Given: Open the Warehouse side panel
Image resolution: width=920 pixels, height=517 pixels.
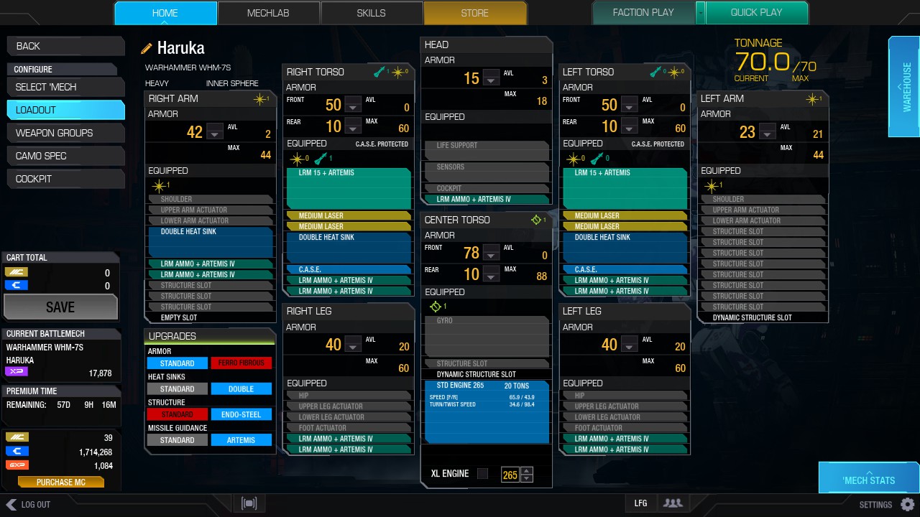Looking at the screenshot, I should pyautogui.click(x=903, y=87).
